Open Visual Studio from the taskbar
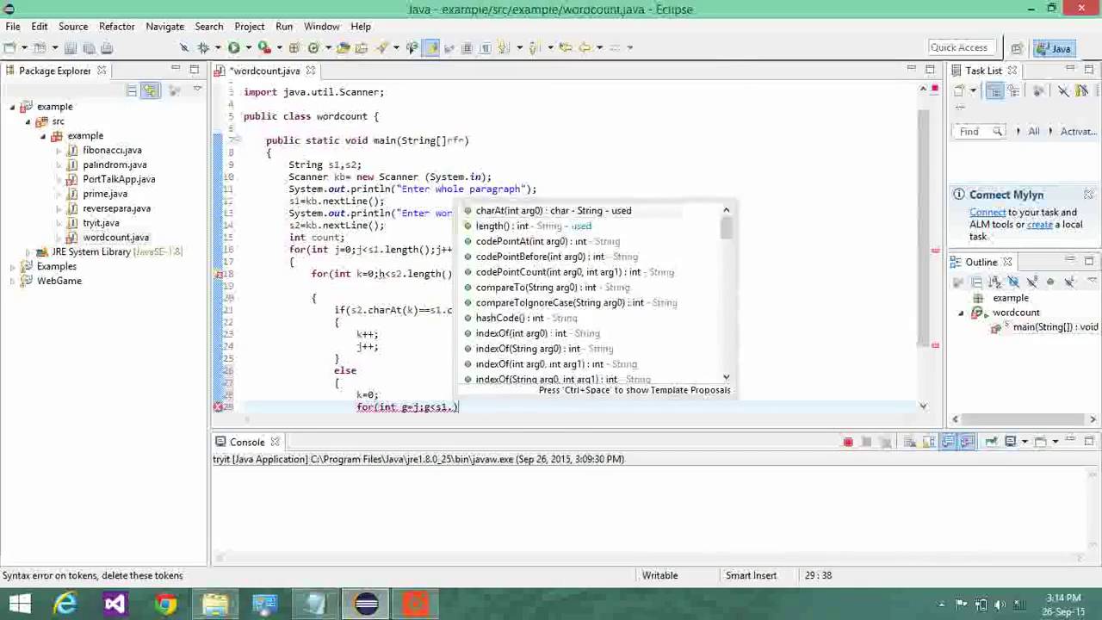The image size is (1102, 620). [115, 604]
